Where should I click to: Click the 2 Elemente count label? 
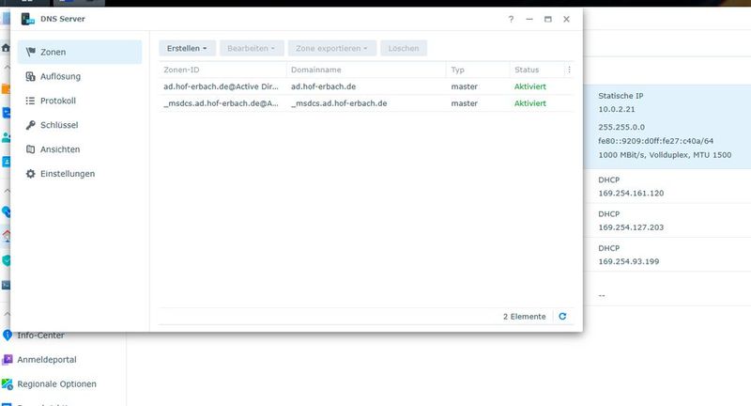click(525, 317)
